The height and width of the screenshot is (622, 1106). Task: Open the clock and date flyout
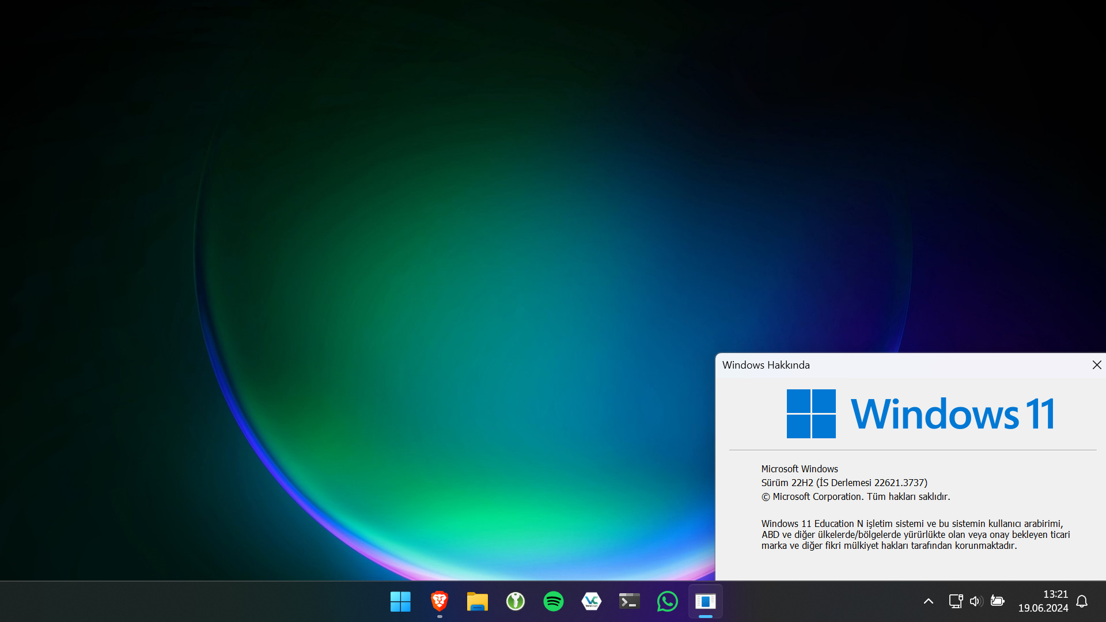coord(1043,601)
